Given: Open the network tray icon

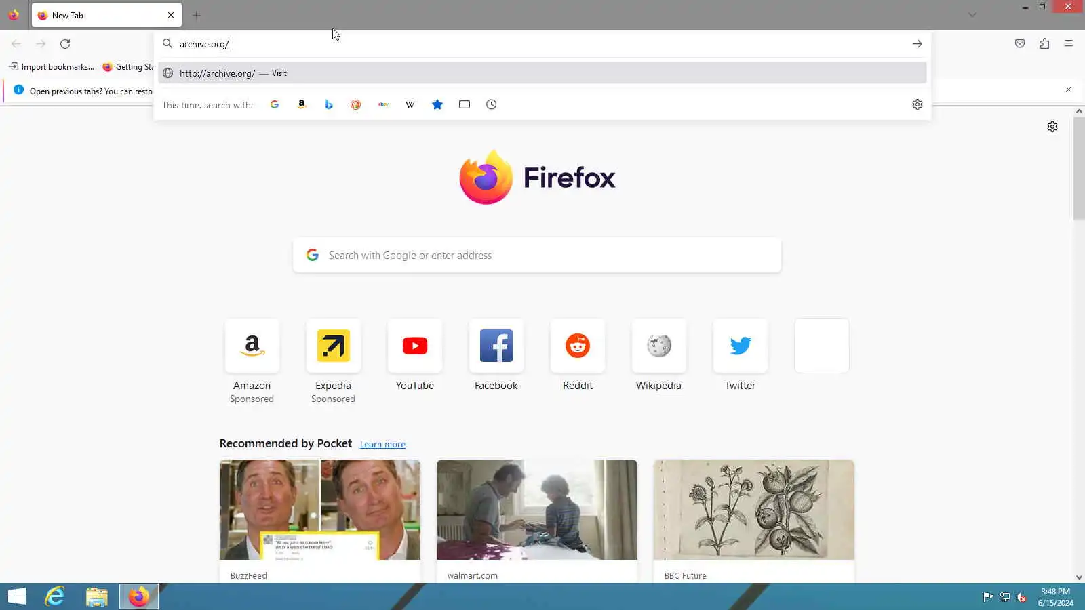Looking at the screenshot, I should pos(1005,597).
